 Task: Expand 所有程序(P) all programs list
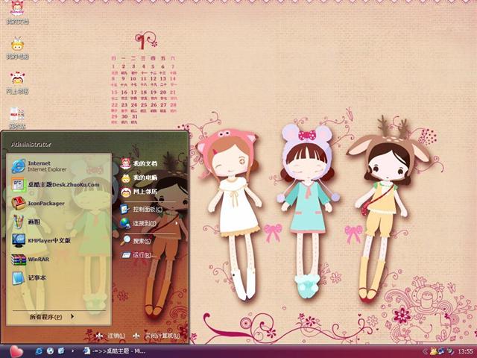click(51, 316)
